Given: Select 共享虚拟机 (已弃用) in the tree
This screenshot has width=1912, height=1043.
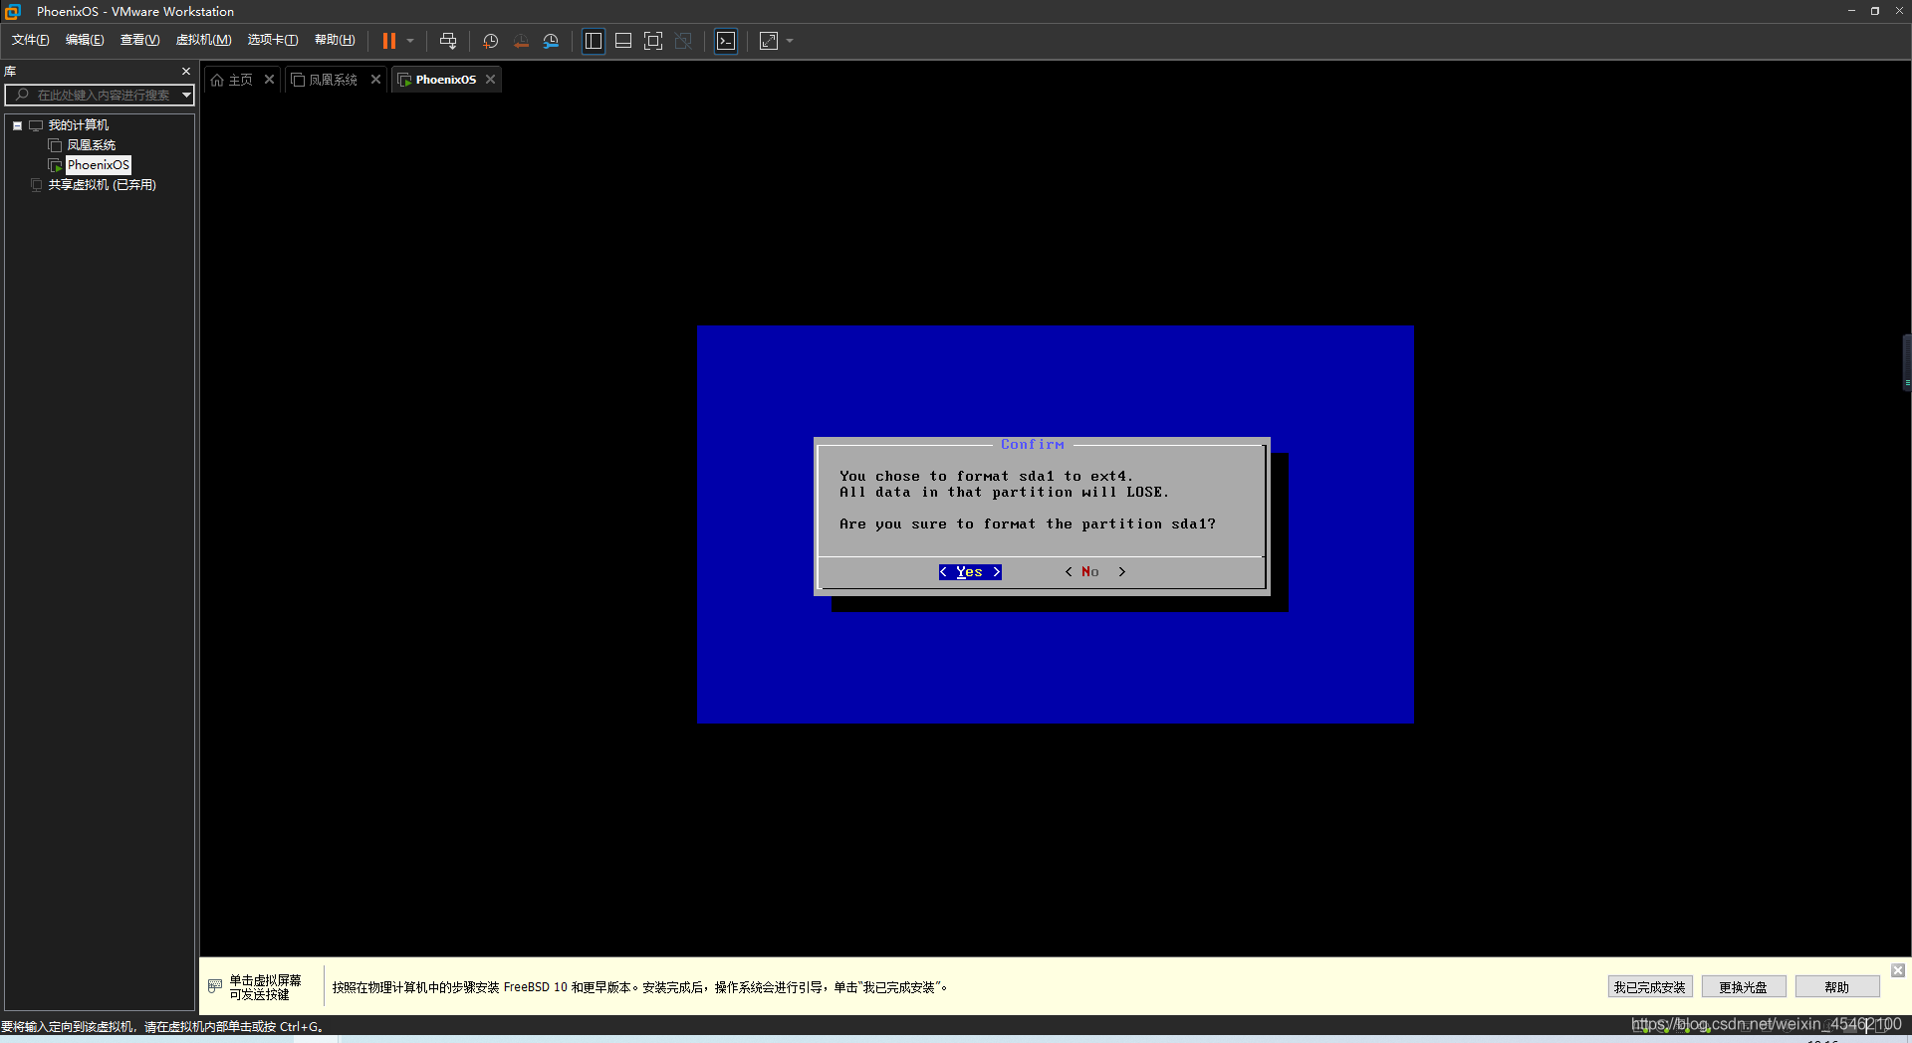Looking at the screenshot, I should coord(102,185).
